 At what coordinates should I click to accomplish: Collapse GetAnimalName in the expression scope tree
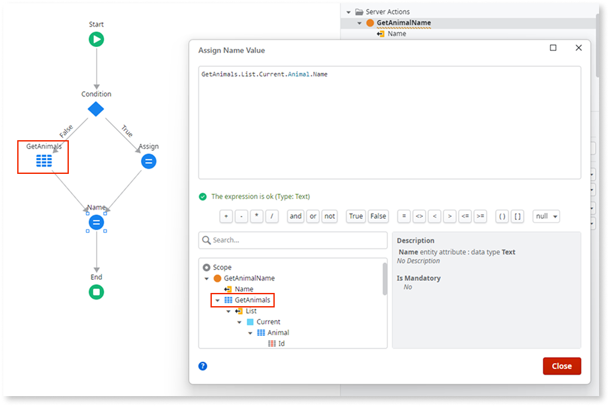207,278
